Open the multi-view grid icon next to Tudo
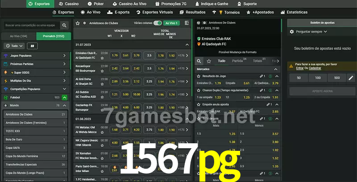 (x=32, y=46)
